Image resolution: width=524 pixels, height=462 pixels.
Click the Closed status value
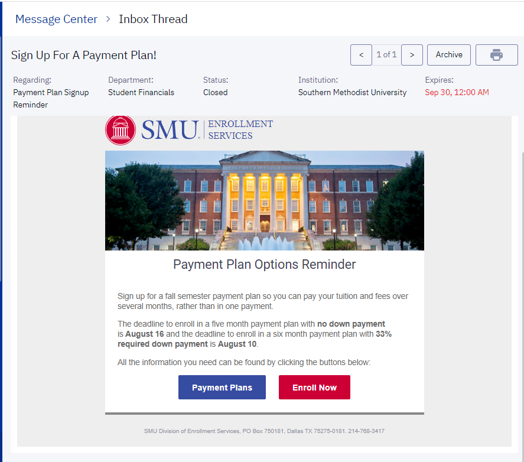[x=215, y=92]
